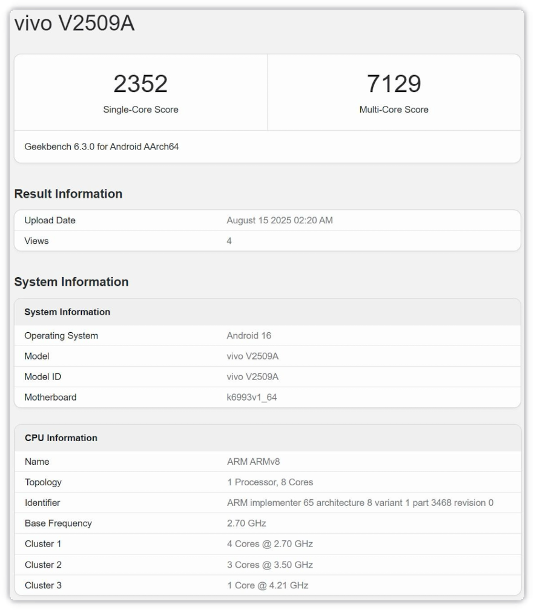The image size is (534, 610).
Task: Click the Base Frequency row label
Action: tap(58, 523)
